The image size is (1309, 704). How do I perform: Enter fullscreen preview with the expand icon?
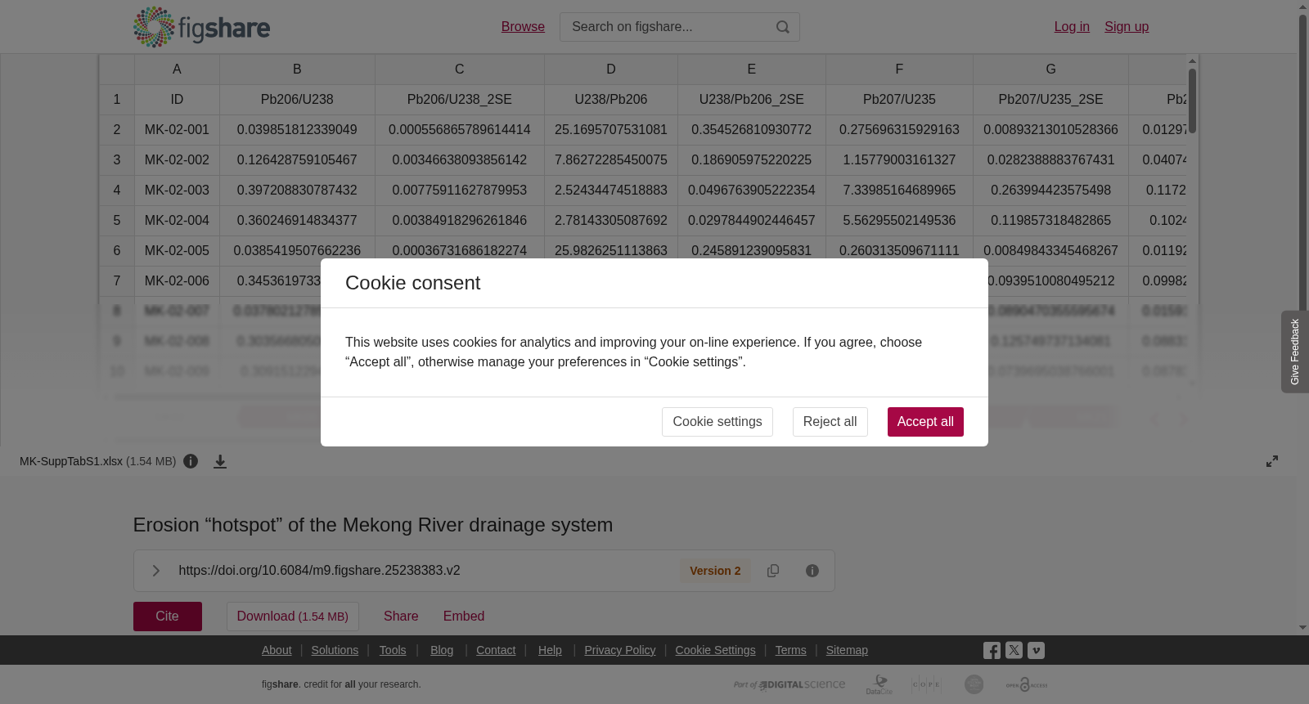point(1272,461)
